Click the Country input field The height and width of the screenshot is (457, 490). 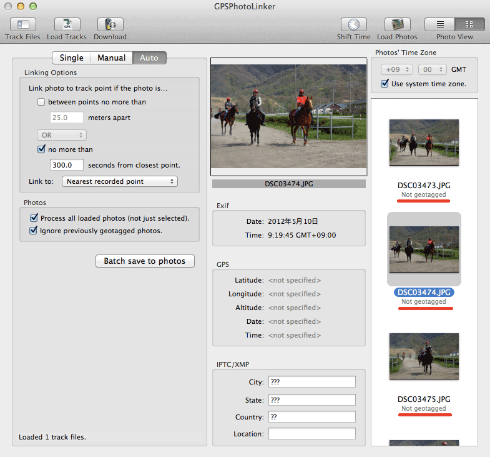312,417
